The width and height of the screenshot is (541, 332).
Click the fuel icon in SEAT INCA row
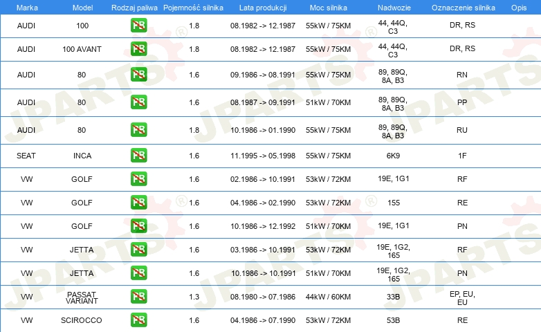138,155
